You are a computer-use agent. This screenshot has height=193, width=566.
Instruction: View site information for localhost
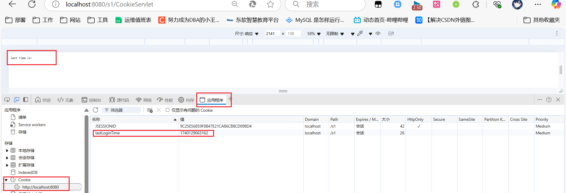[x=55, y=4]
